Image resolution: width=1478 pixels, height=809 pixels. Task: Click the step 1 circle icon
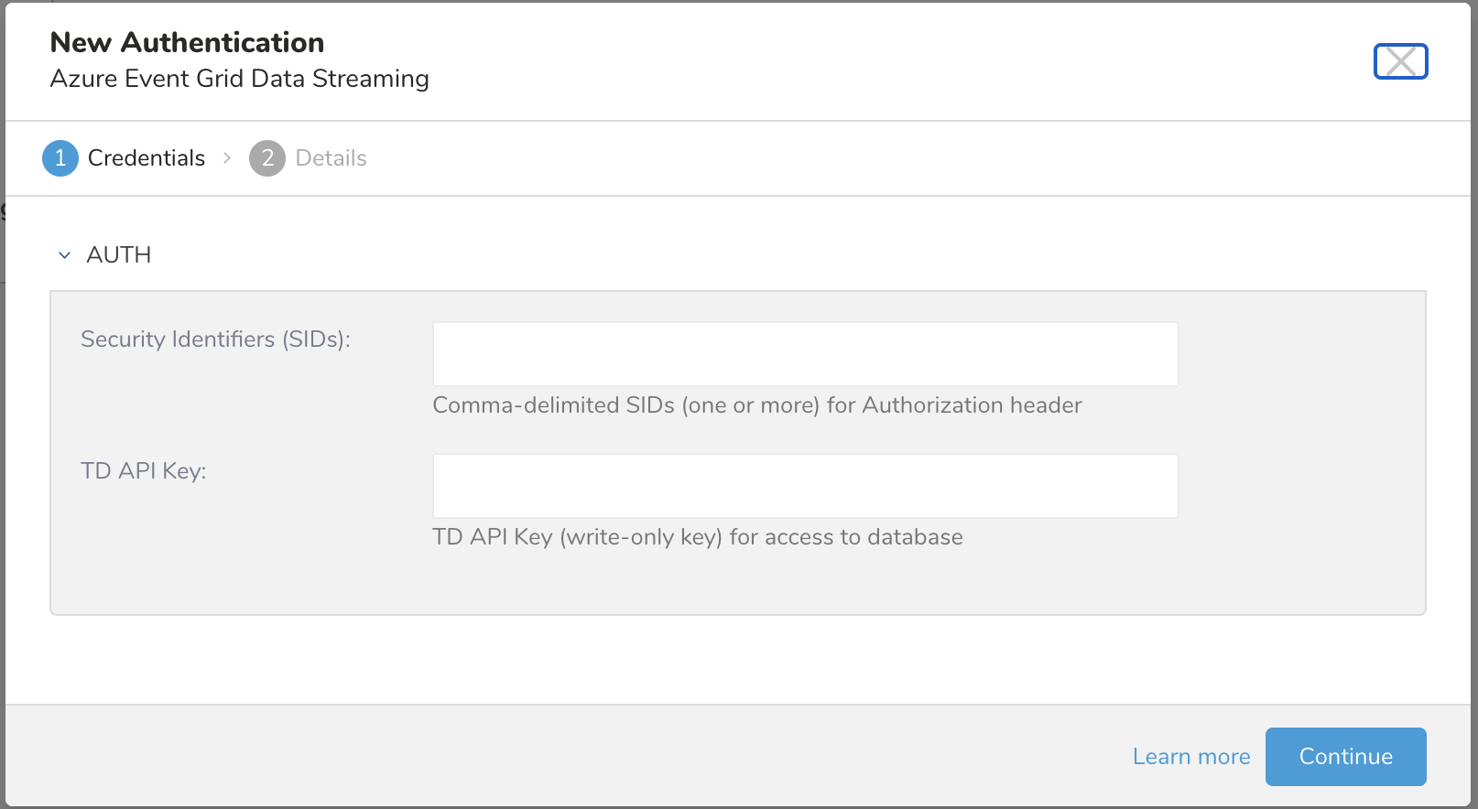tap(60, 158)
